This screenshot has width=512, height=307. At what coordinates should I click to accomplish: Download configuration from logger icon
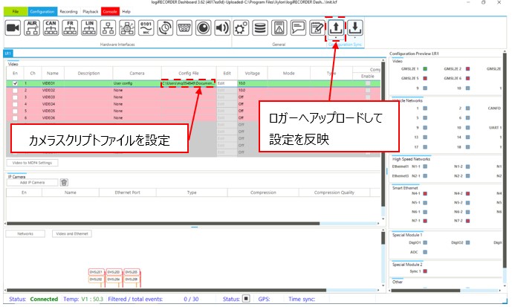356,28
